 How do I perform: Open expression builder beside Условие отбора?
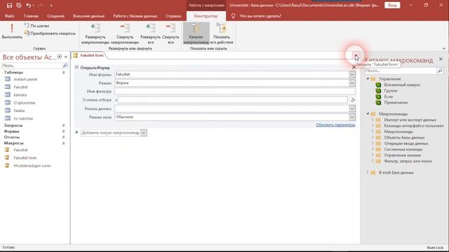pyautogui.click(x=353, y=100)
